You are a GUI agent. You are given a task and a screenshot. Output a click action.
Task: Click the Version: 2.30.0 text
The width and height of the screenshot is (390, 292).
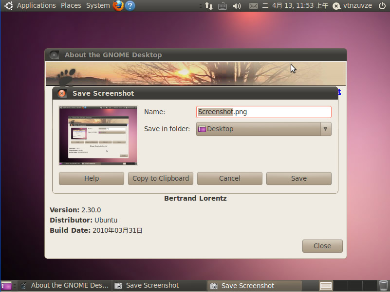[75, 210]
